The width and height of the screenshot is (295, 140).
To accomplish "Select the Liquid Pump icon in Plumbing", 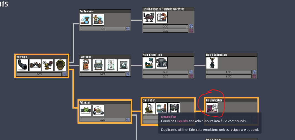I will (48, 65).
